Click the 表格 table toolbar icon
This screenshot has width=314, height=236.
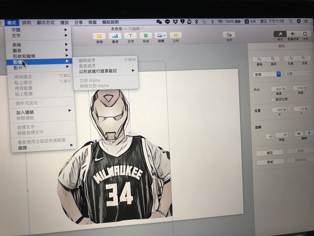99,36
